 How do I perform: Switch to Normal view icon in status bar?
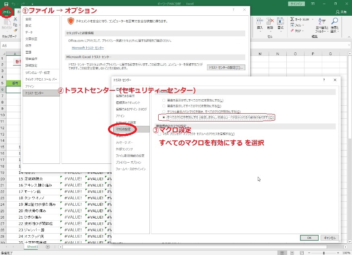coord(282,253)
